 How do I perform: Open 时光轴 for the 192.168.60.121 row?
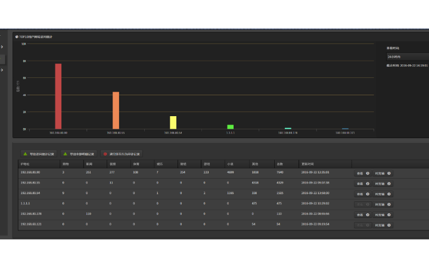[383, 225]
